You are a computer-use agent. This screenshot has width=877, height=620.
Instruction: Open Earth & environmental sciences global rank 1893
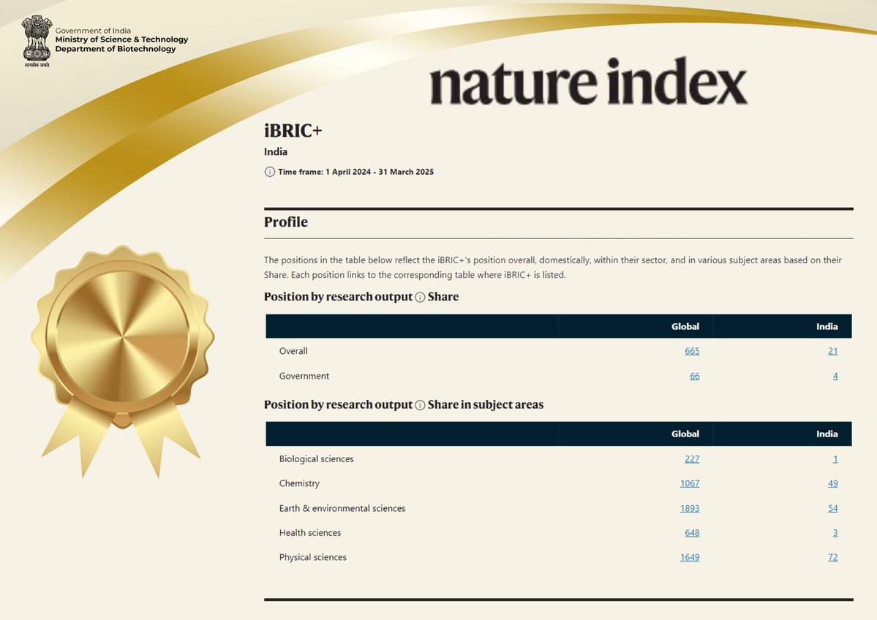coord(690,508)
